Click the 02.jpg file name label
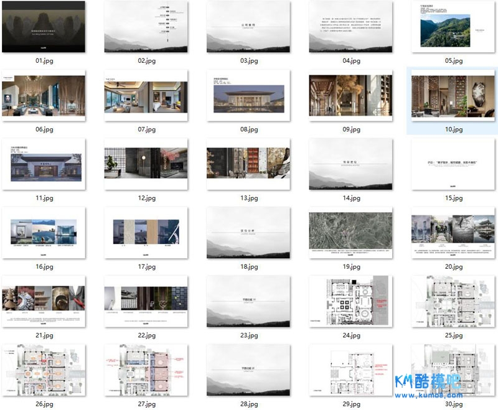The image size is (498, 410). click(x=146, y=61)
